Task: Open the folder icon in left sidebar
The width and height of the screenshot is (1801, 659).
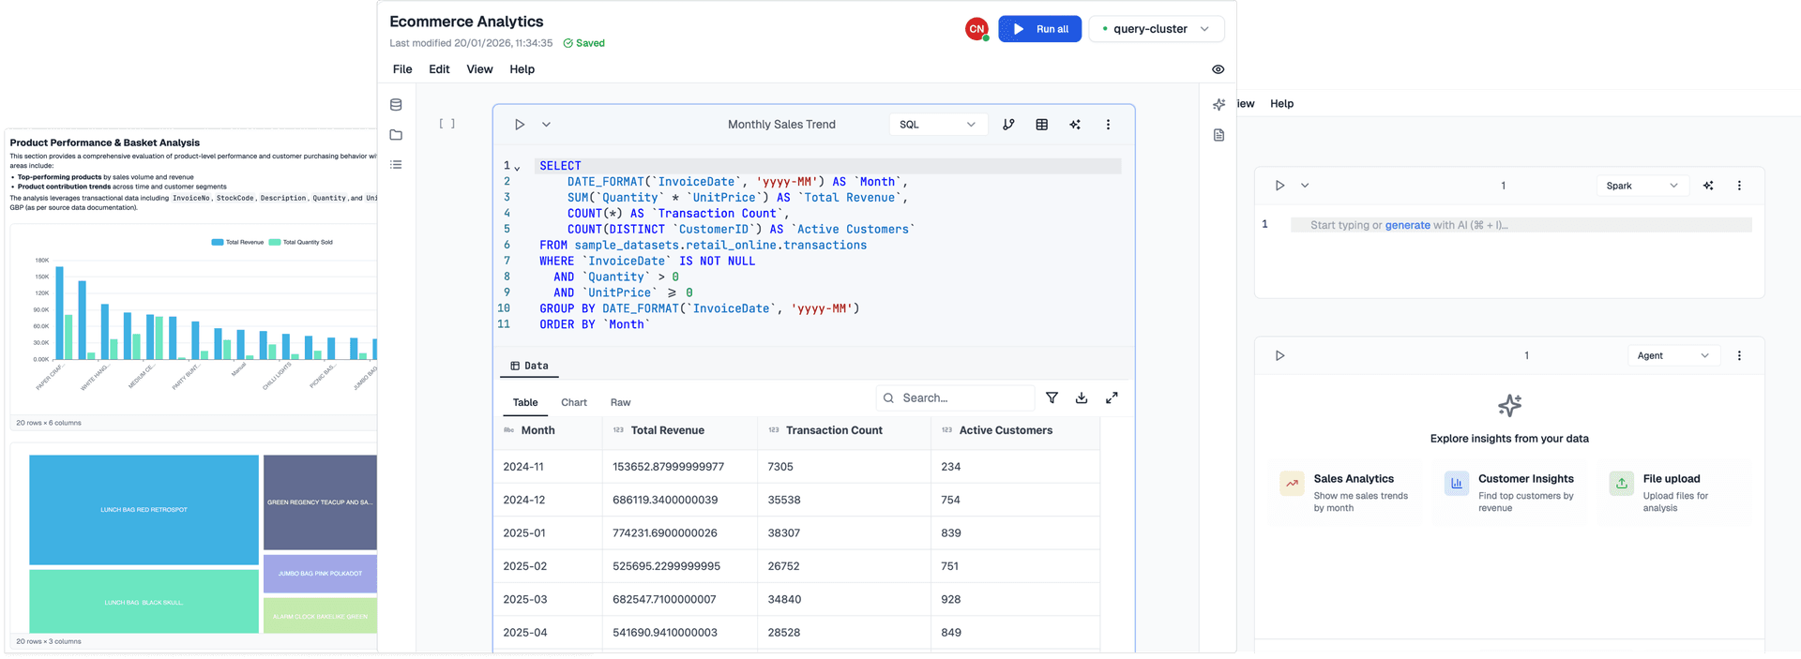Action: pos(396,135)
